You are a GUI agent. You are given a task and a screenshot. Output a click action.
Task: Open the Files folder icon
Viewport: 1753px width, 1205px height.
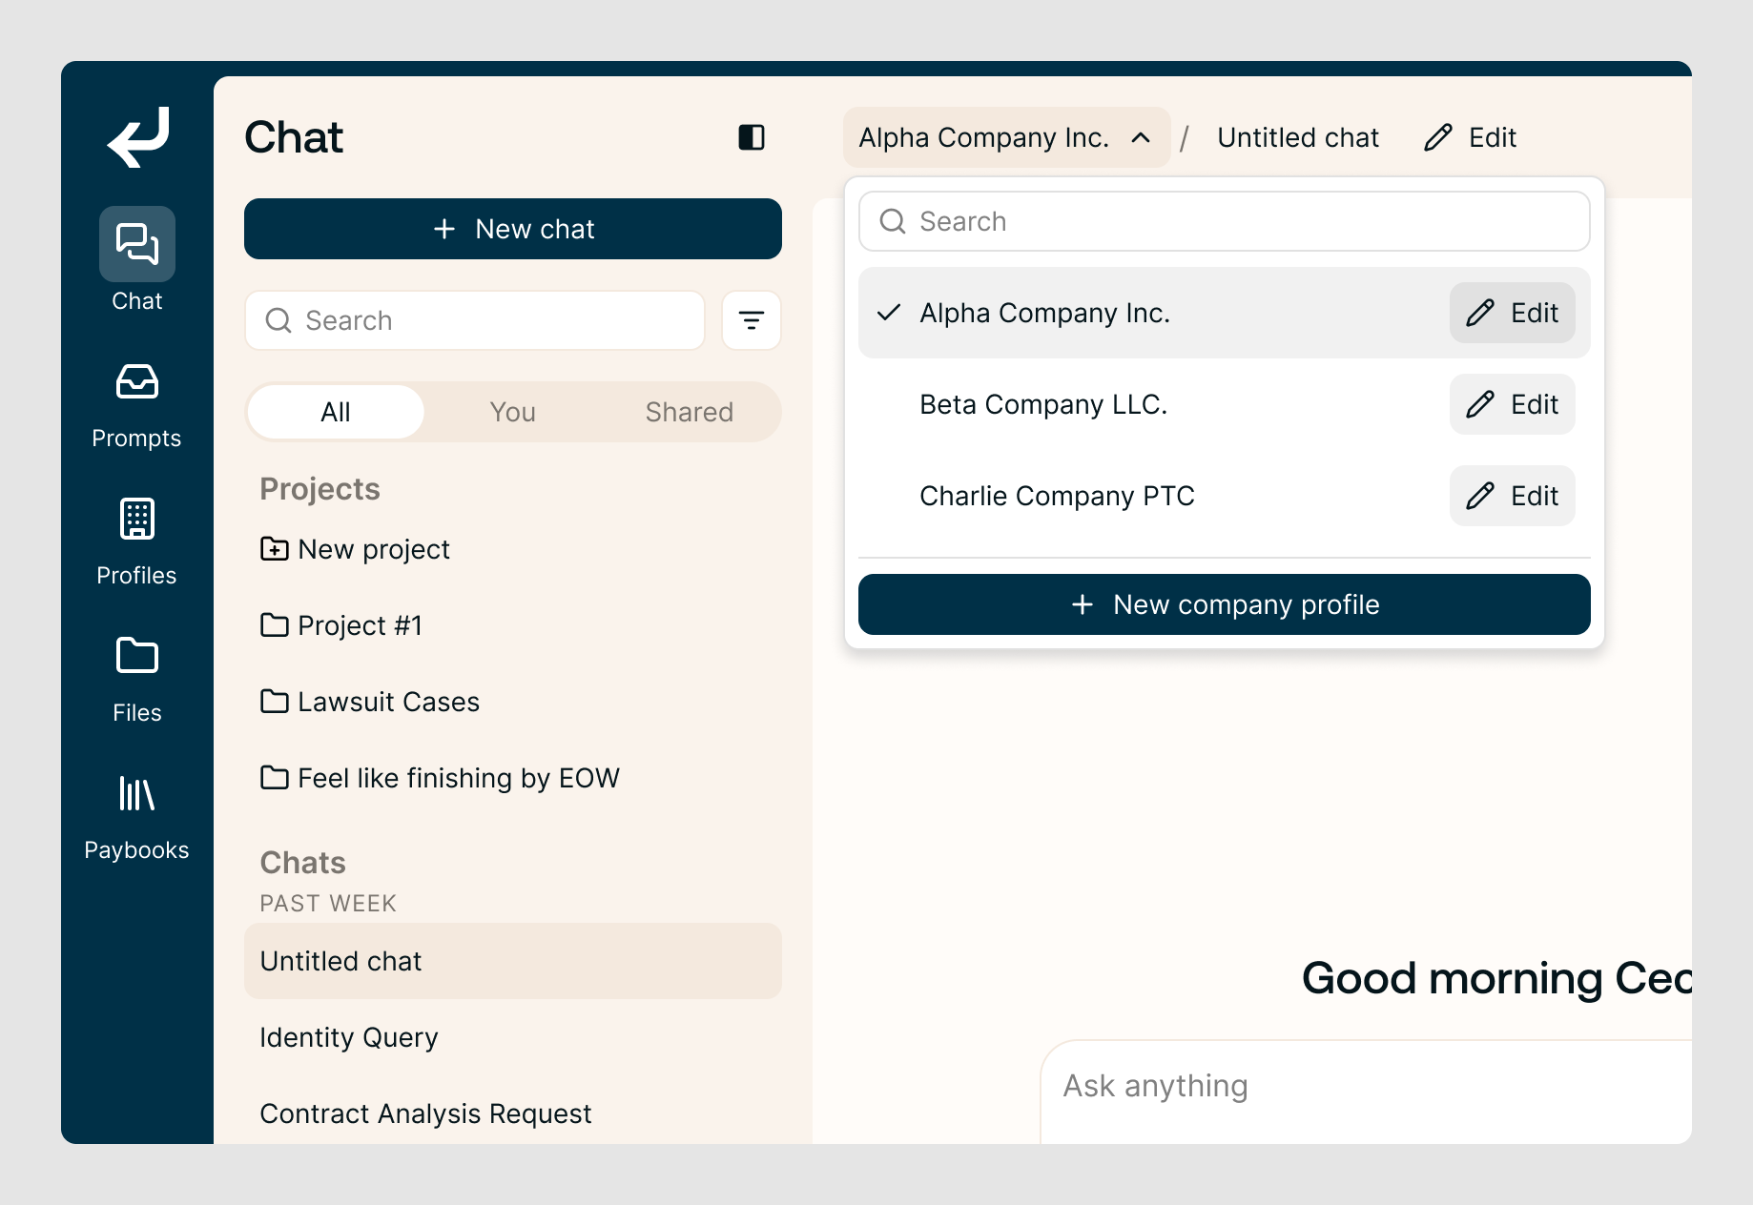click(x=137, y=656)
